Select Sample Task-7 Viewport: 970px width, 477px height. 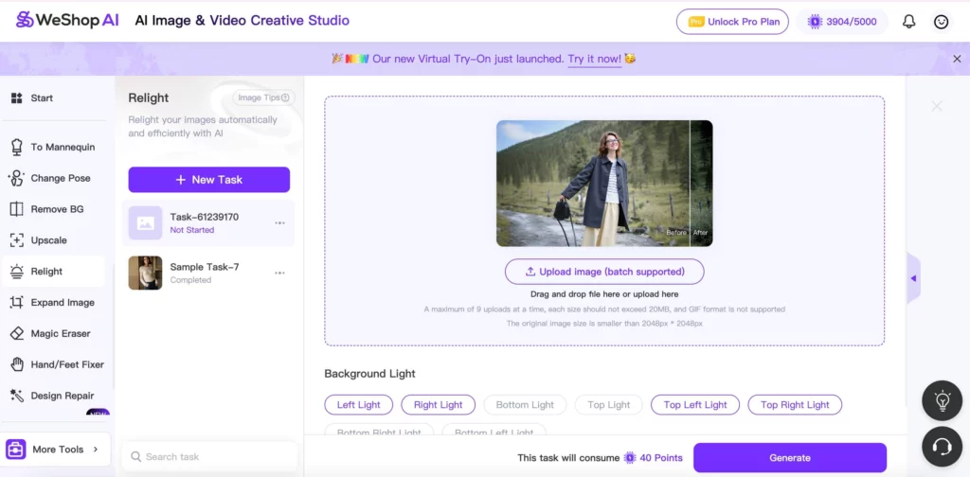pos(207,274)
